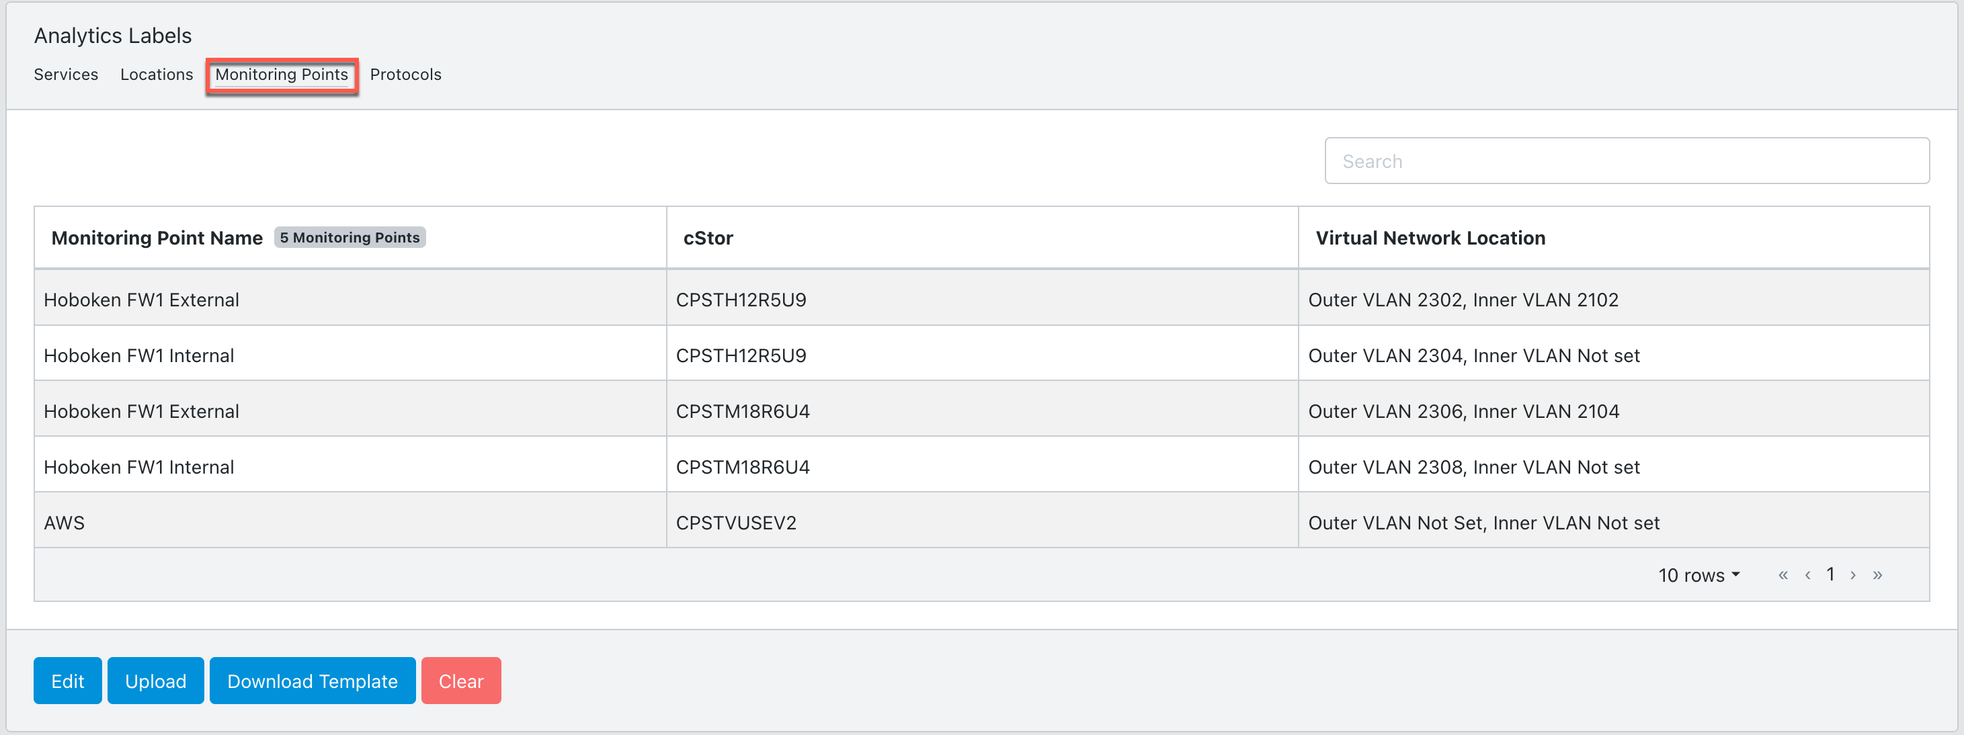This screenshot has height=735, width=1964.
Task: Select page number 1 in pagination
Action: point(1830,574)
